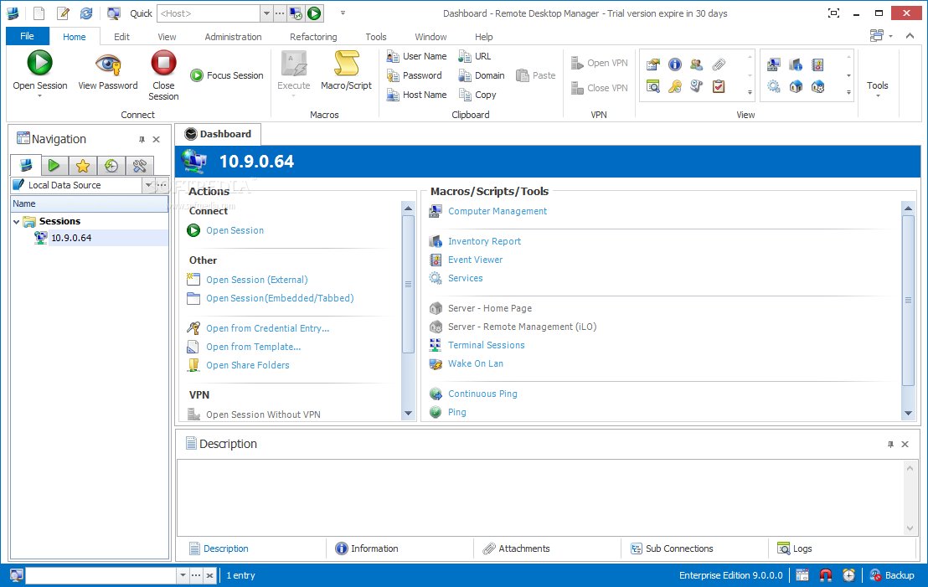Click Focus Session button

(x=227, y=75)
